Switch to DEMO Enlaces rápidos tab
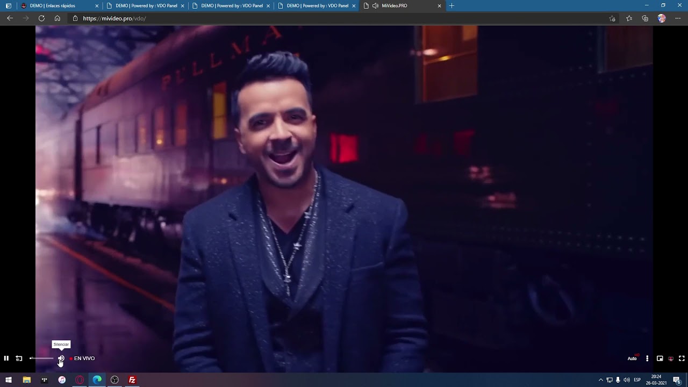Screen dimensions: 688x387 (59, 6)
